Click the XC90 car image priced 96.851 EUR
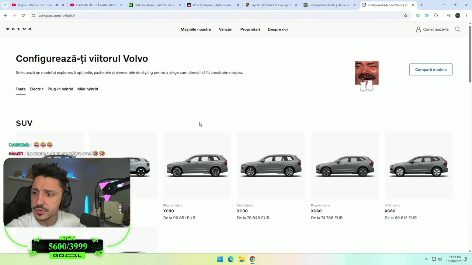The image size is (472, 265). pyautogui.click(x=197, y=165)
